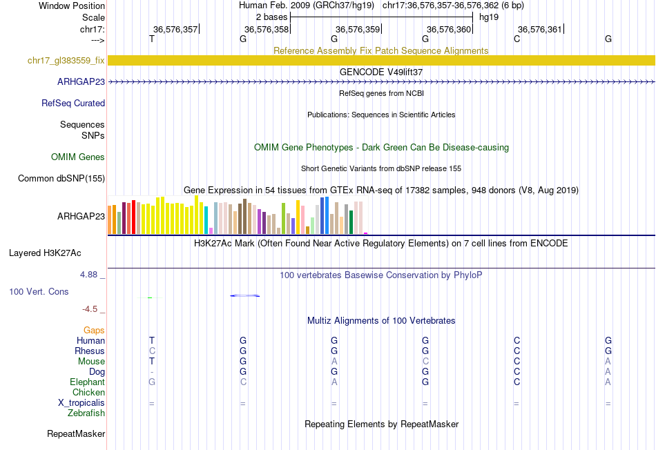Click the green PhyloP conservation mark

click(150, 297)
